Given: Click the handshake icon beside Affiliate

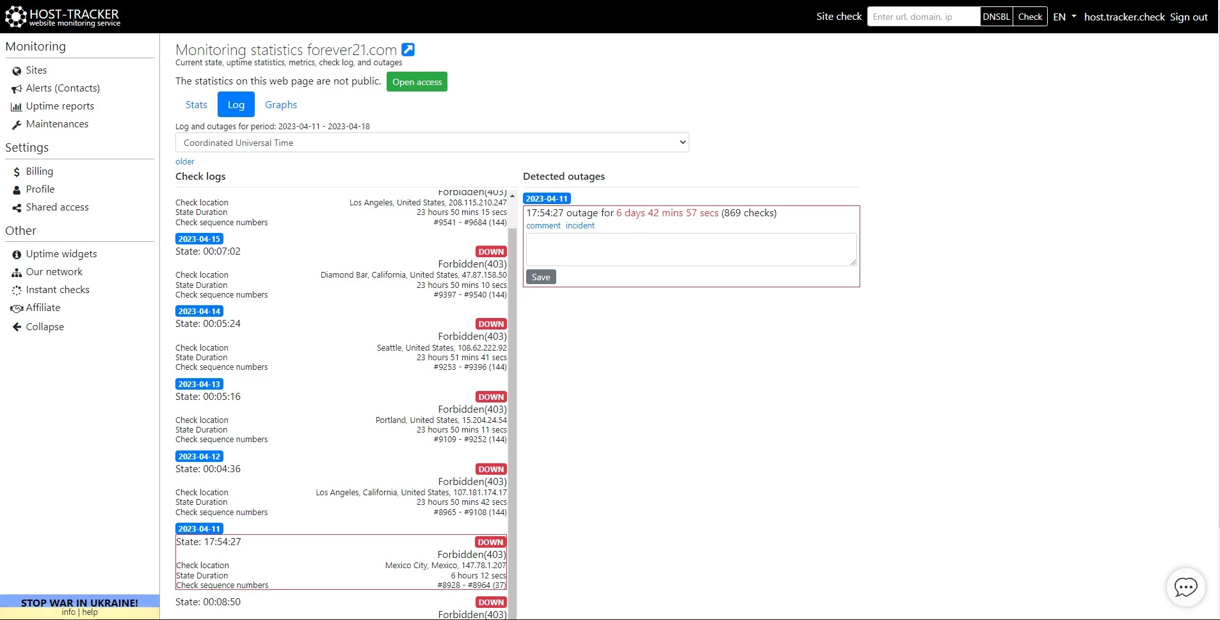Looking at the screenshot, I should coord(17,308).
